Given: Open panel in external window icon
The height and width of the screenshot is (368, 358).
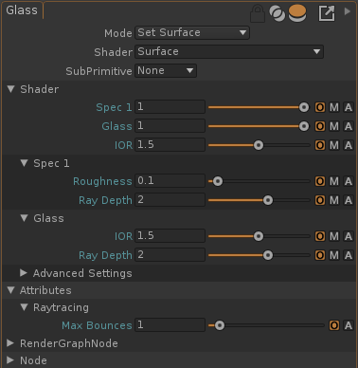Looking at the screenshot, I should (327, 13).
